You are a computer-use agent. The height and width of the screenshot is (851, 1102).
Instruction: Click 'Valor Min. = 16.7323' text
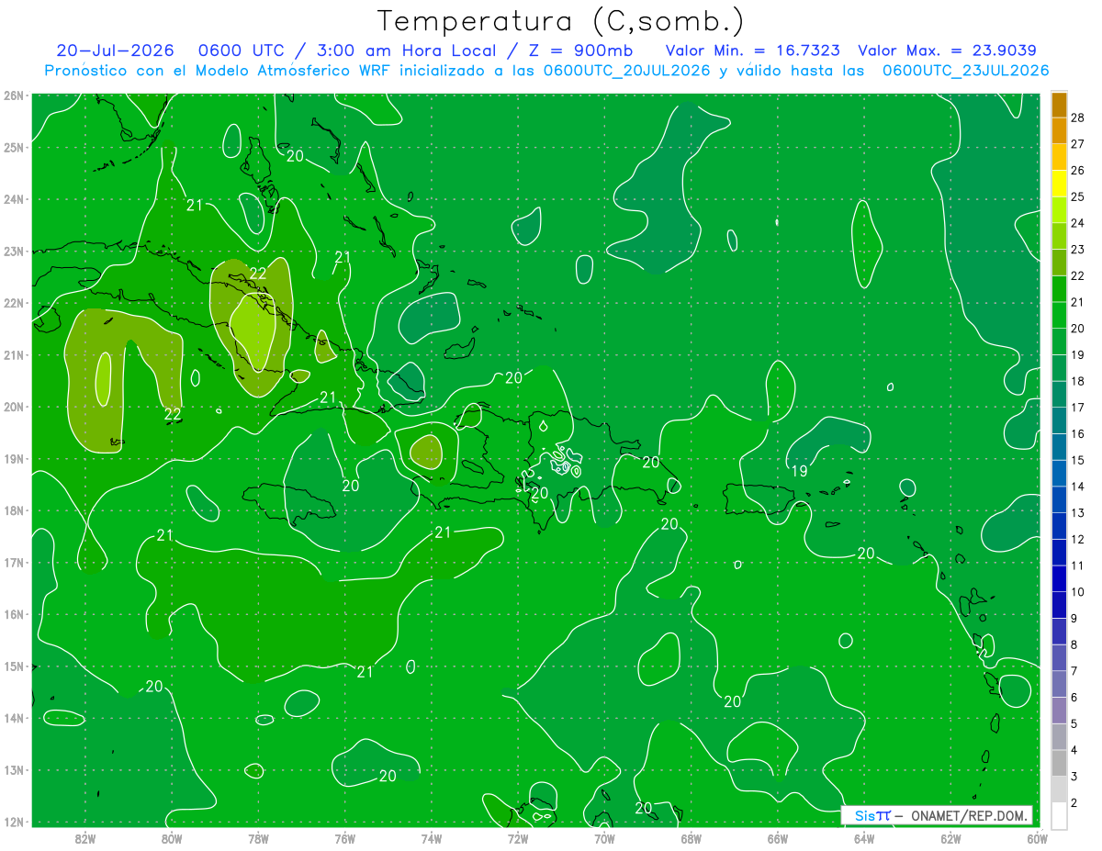click(x=753, y=50)
